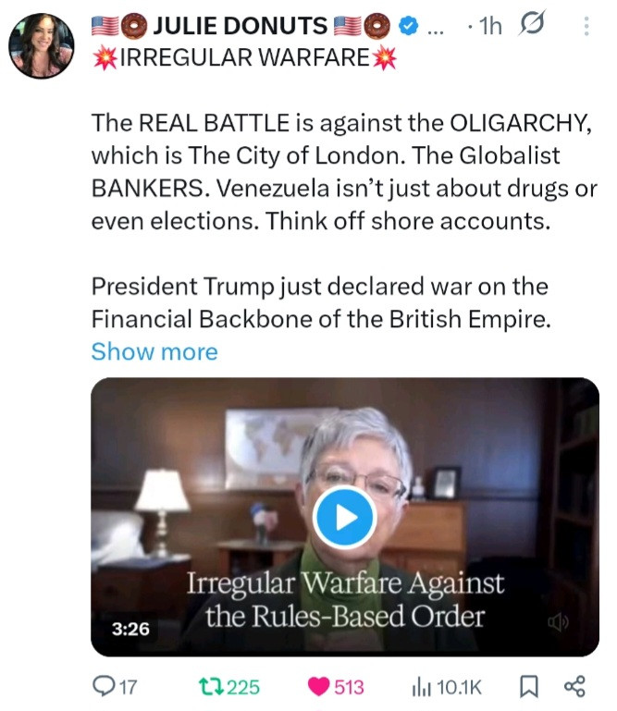
Task: Click the 225 repost count
Action: click(243, 687)
